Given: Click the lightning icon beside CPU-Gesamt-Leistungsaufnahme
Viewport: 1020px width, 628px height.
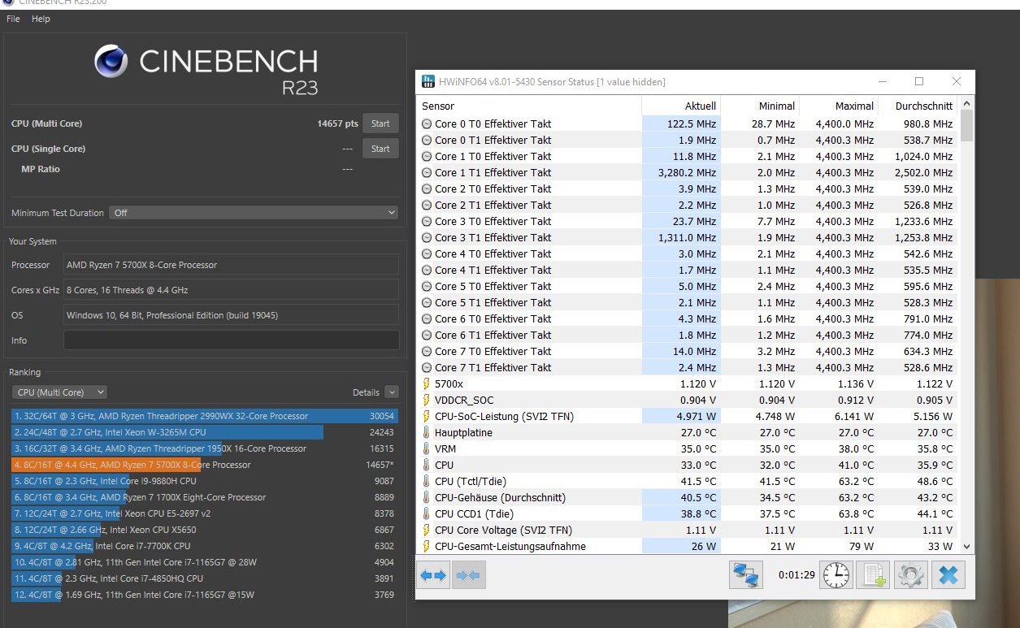Looking at the screenshot, I should point(427,546).
